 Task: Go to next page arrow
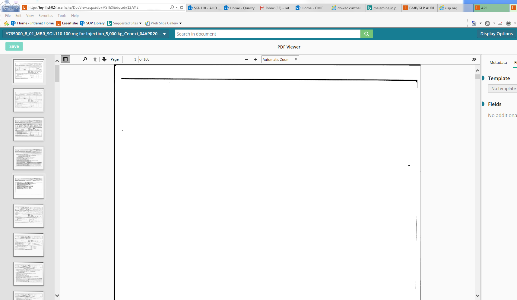click(x=104, y=59)
